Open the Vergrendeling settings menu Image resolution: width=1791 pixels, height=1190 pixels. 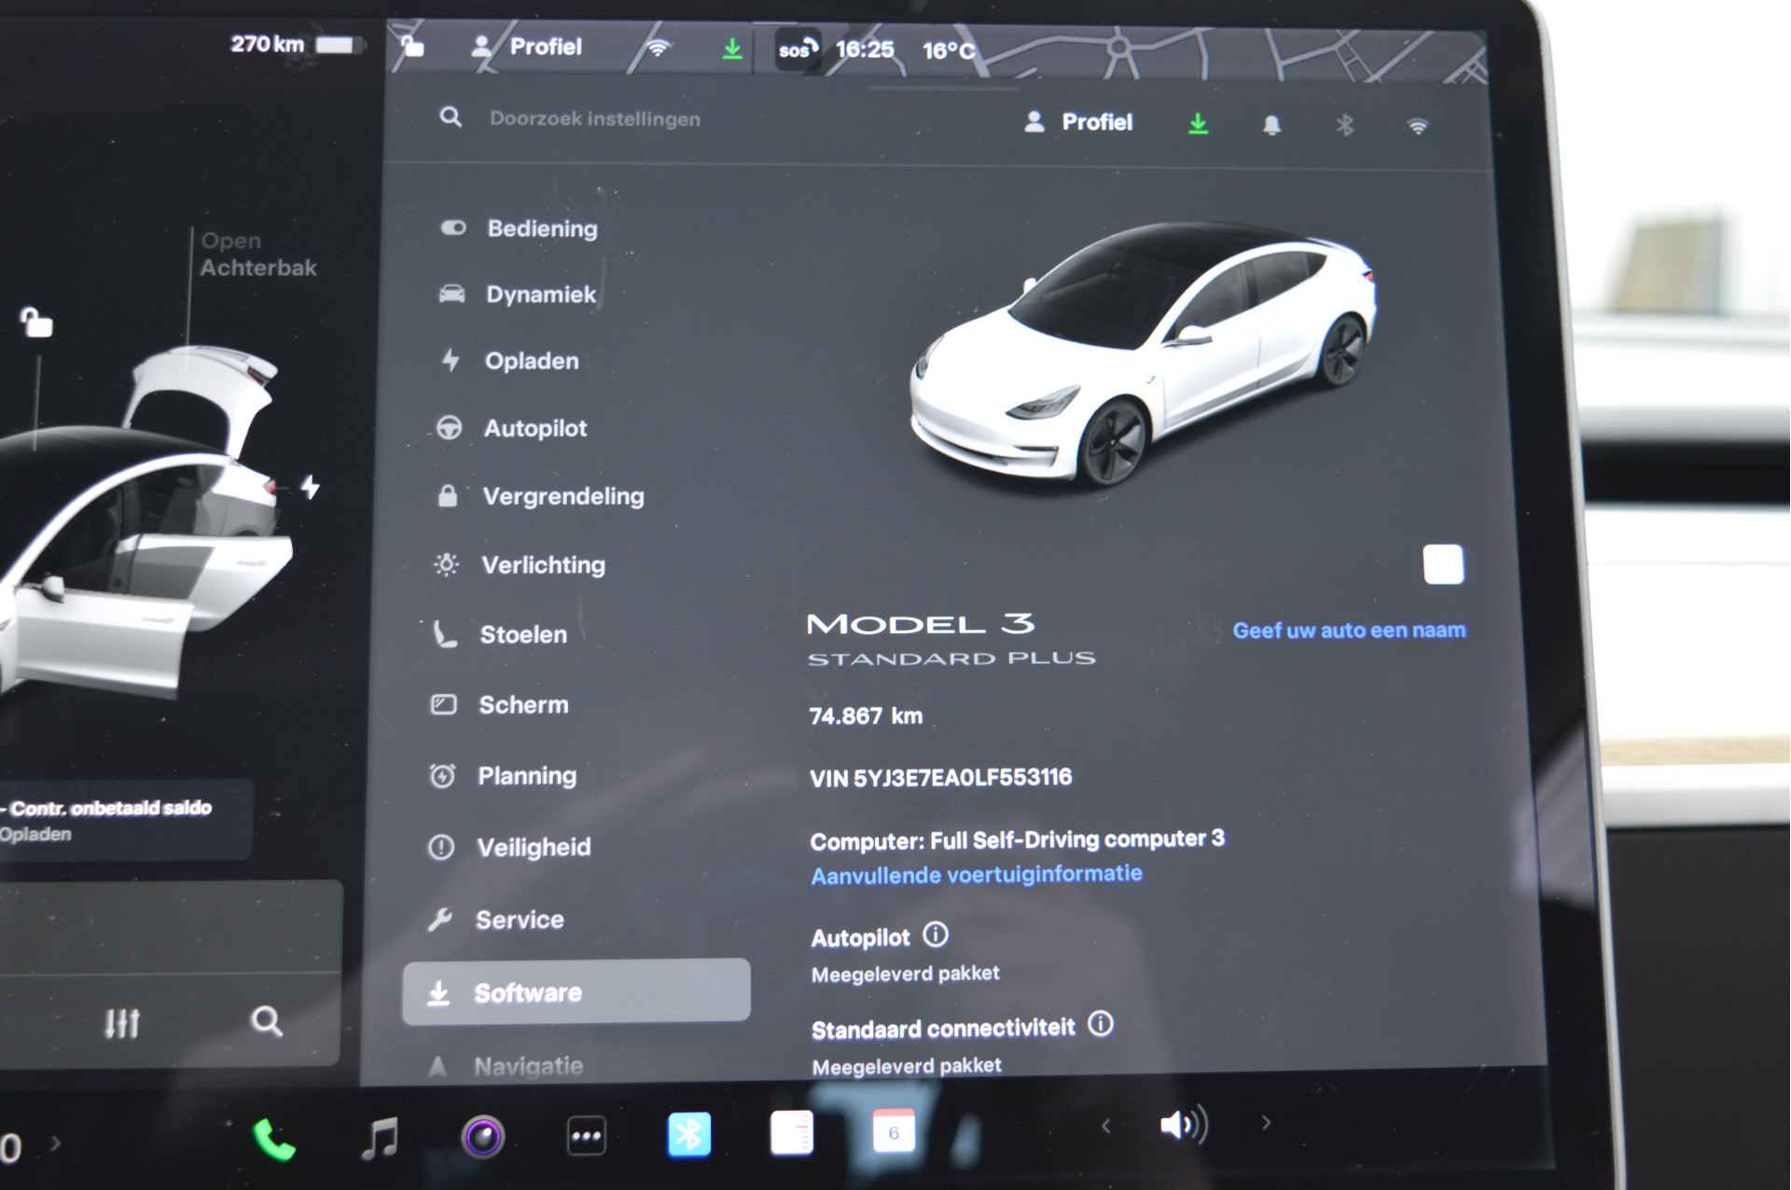coord(540,496)
